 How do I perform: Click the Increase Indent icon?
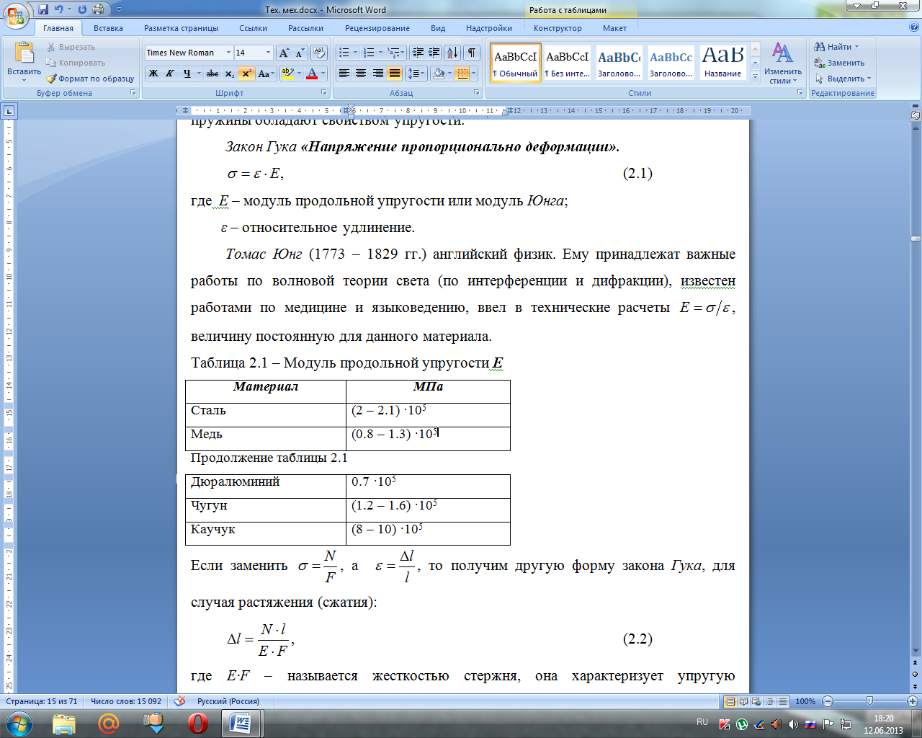(434, 53)
